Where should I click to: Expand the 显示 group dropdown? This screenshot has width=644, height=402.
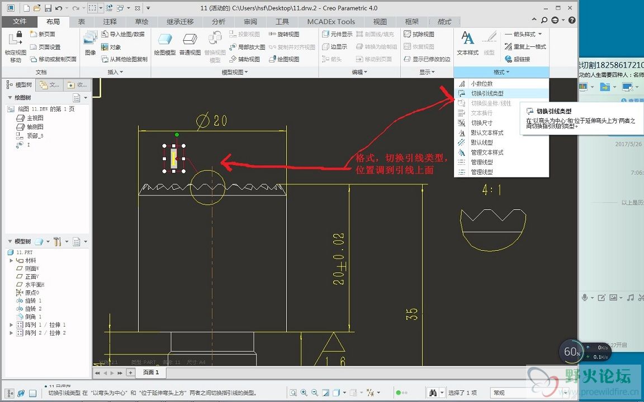point(427,72)
